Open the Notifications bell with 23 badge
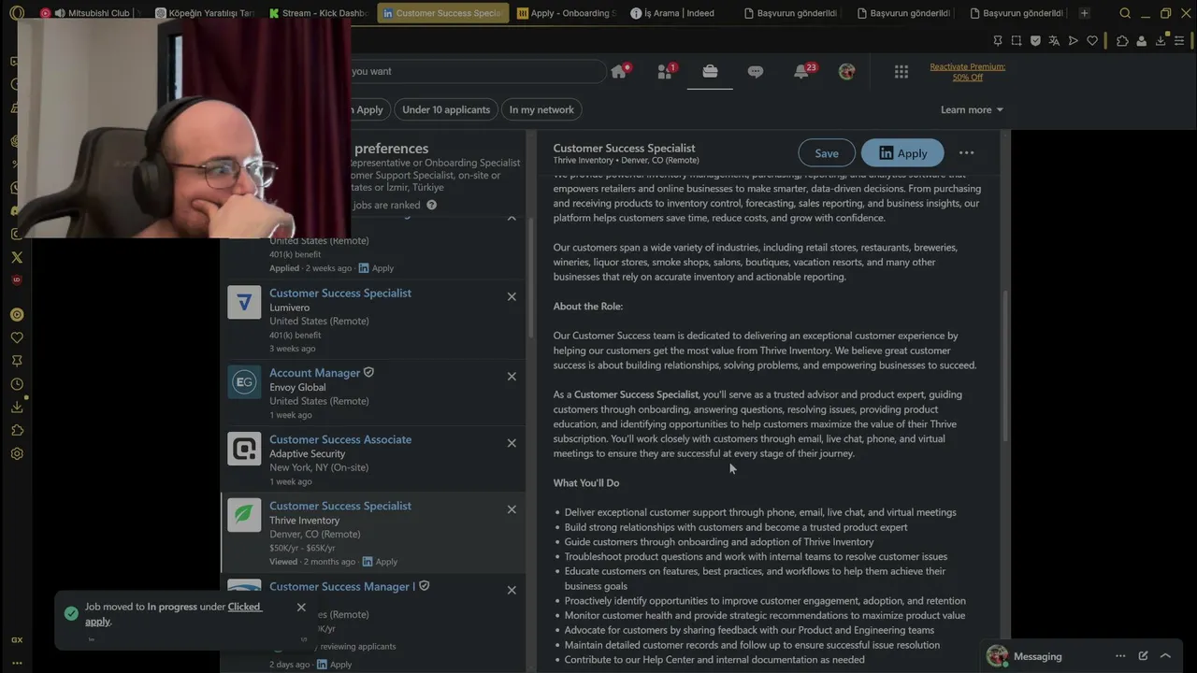1197x673 pixels. (x=803, y=71)
